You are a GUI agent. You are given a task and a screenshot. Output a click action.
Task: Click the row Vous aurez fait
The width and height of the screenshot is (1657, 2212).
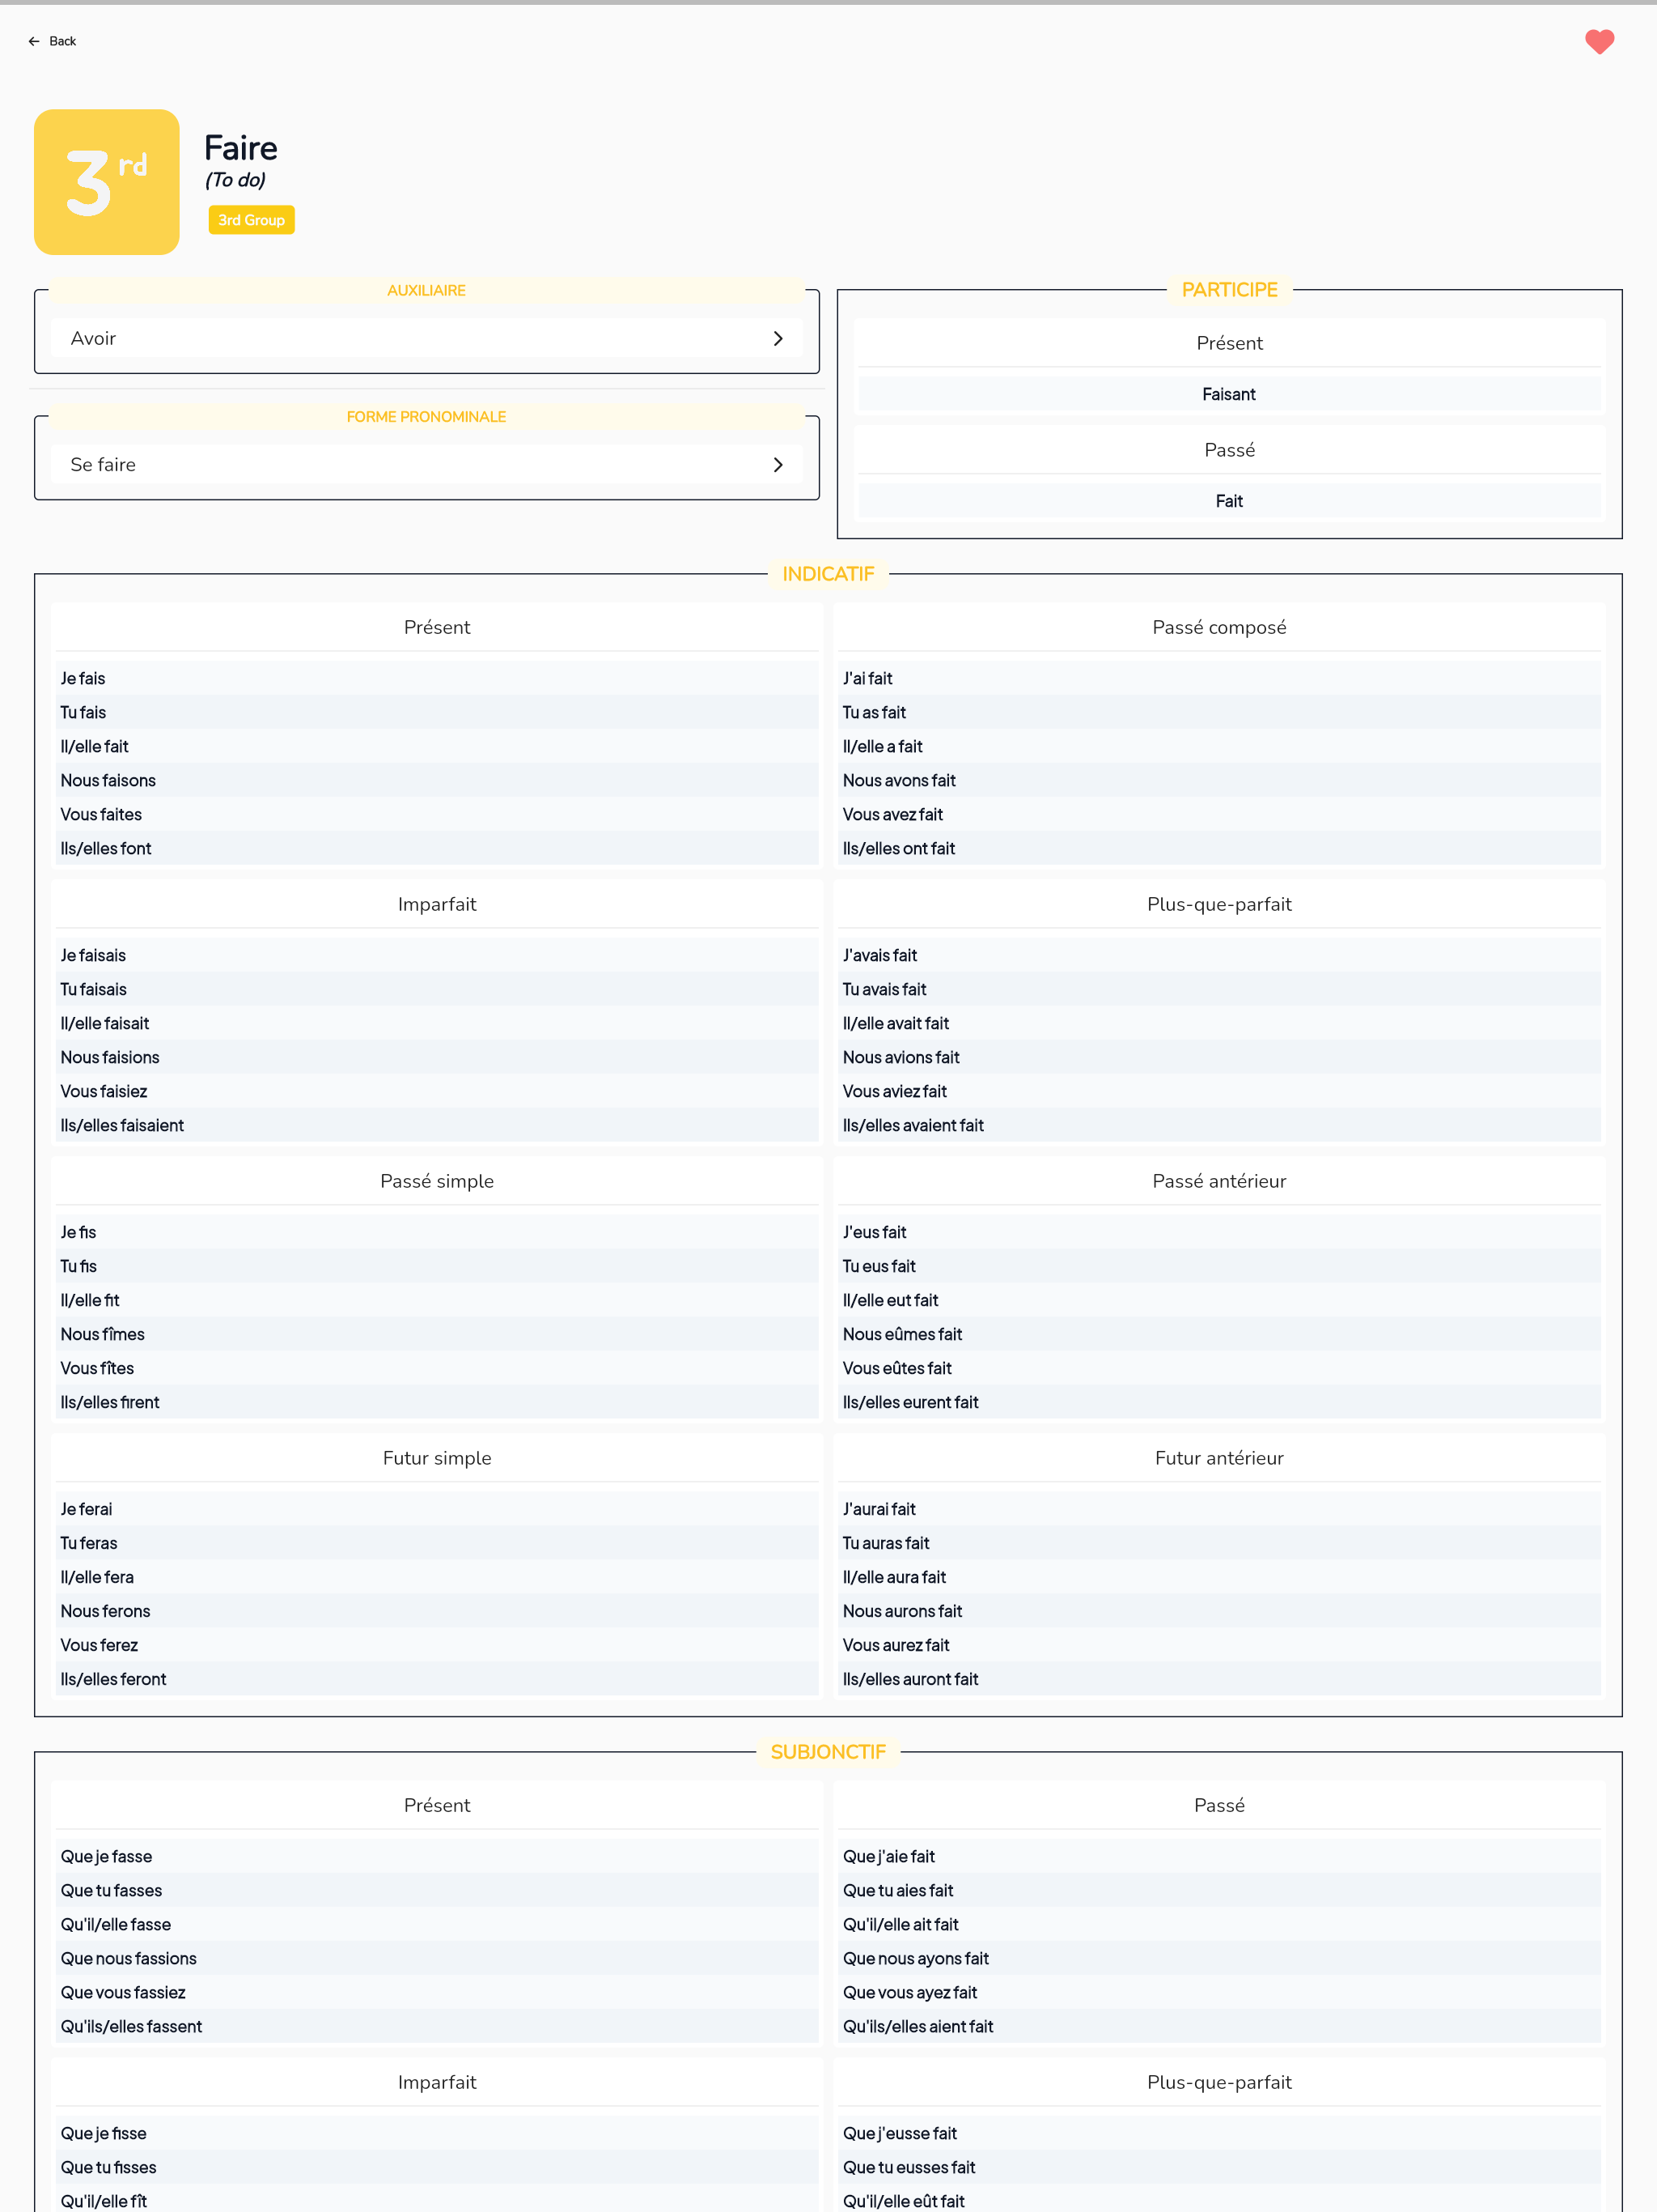(1219, 1645)
